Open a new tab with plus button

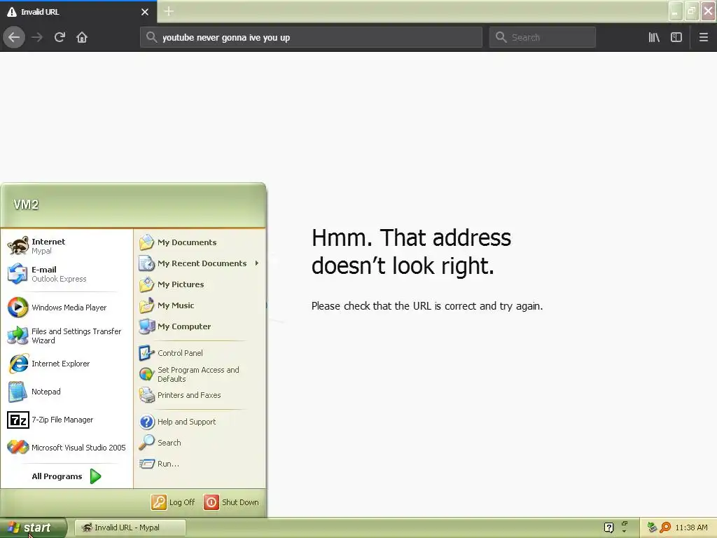[x=169, y=11]
